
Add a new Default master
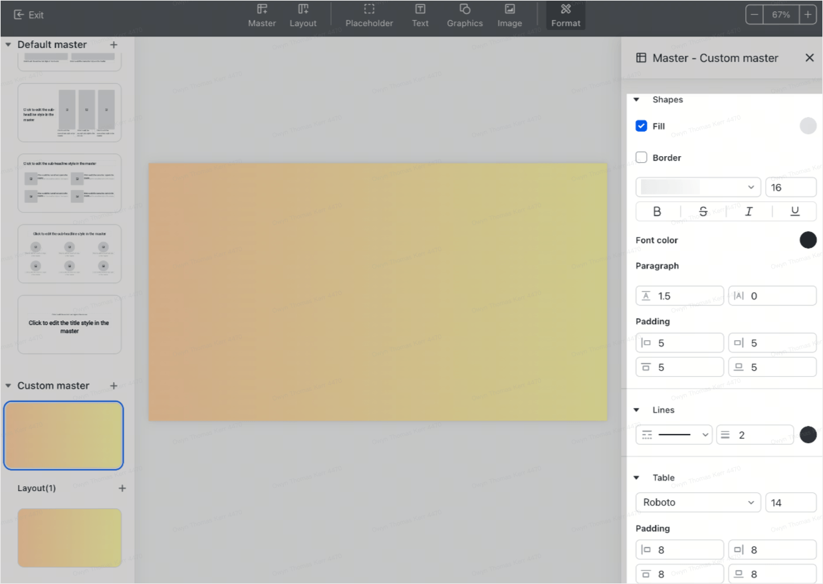114,45
